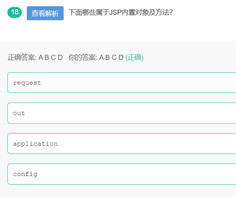The width and height of the screenshot is (236, 197).
Task: Click letter D after 正确答案
Action: tap(60, 58)
